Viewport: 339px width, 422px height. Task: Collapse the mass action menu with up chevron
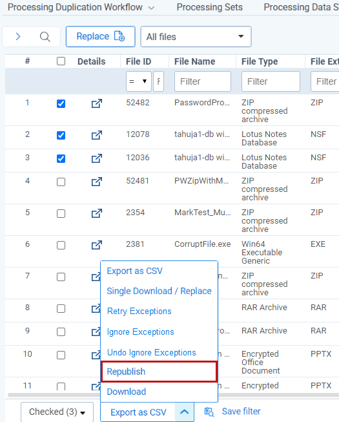coord(184,412)
